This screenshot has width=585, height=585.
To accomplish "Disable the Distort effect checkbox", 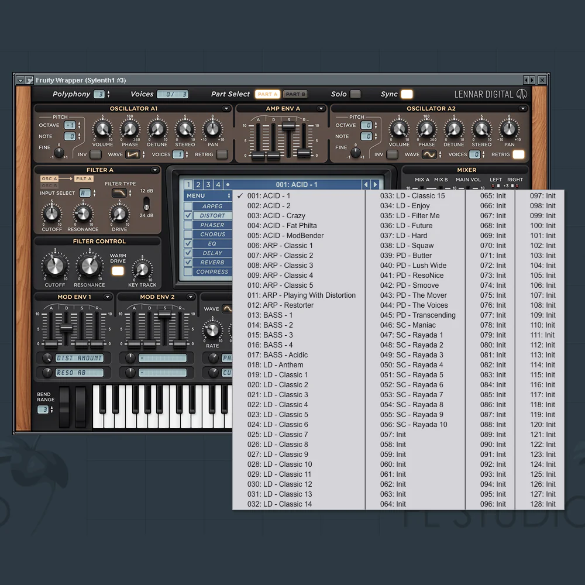I will click(x=188, y=215).
